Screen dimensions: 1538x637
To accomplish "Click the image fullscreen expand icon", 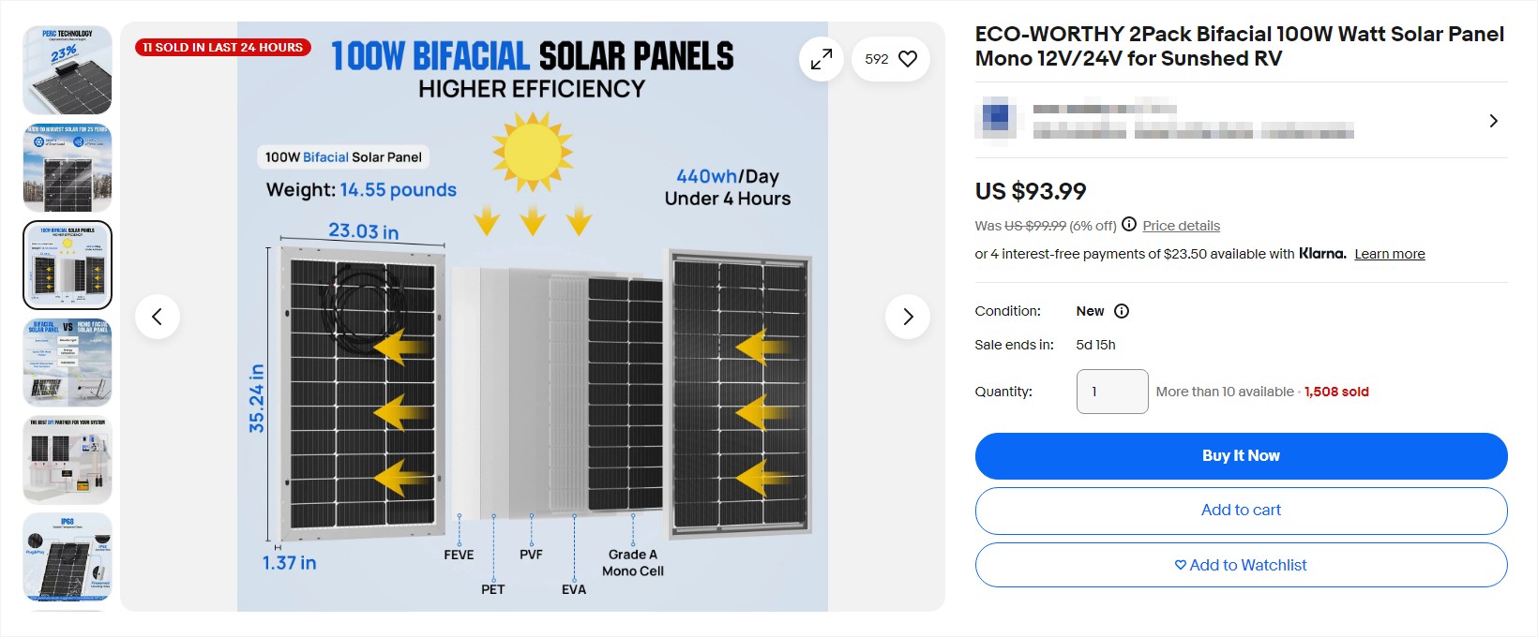I will coord(821,58).
